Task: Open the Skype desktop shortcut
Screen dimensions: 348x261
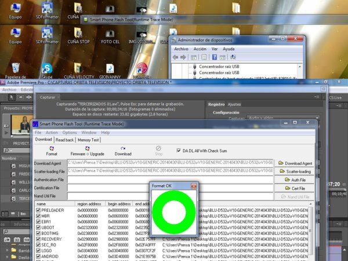Action: pyautogui.click(x=47, y=71)
